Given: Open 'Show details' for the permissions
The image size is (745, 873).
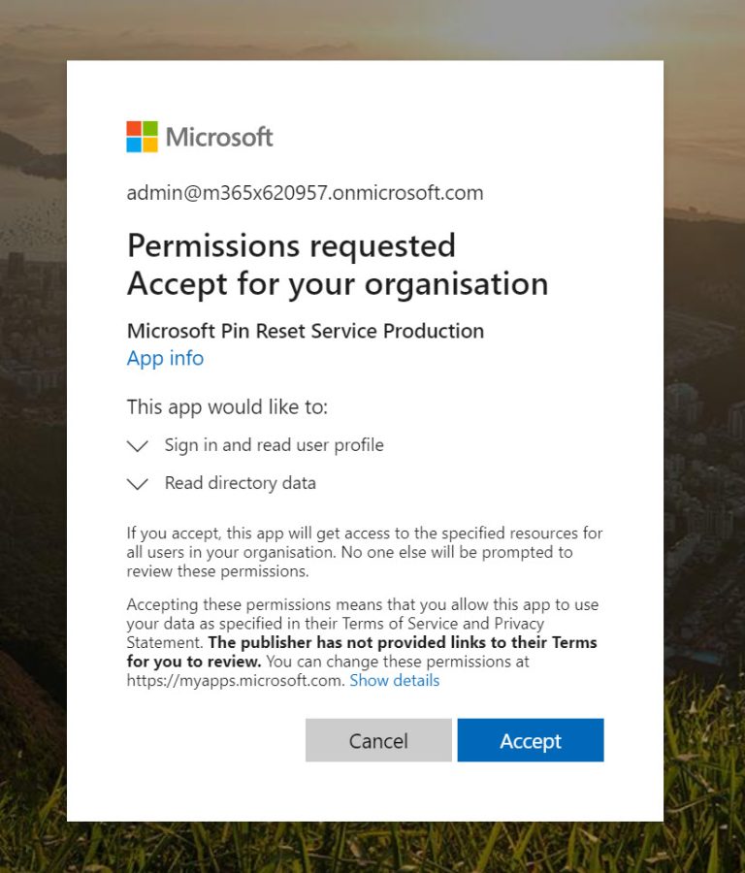Looking at the screenshot, I should point(398,680).
